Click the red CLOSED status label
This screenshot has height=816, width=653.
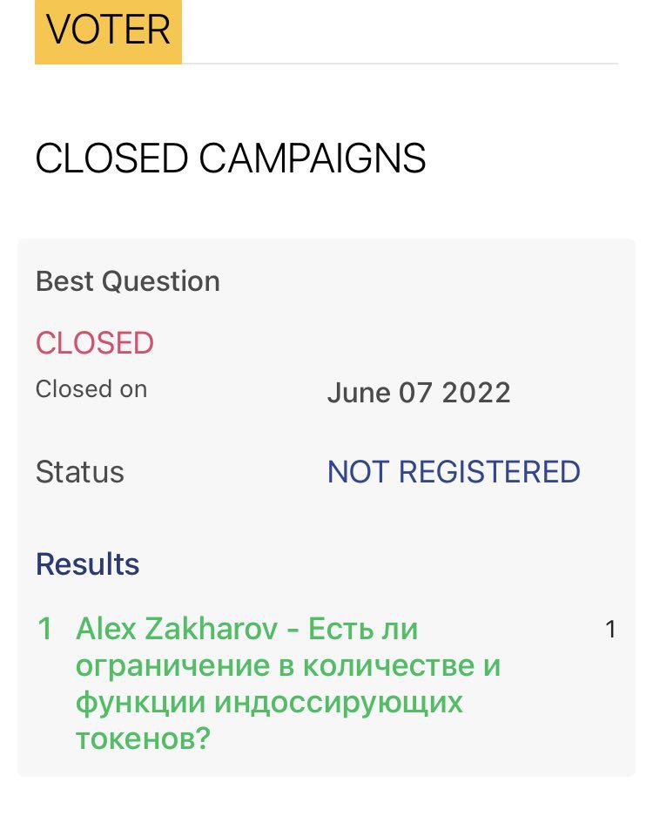tap(95, 343)
